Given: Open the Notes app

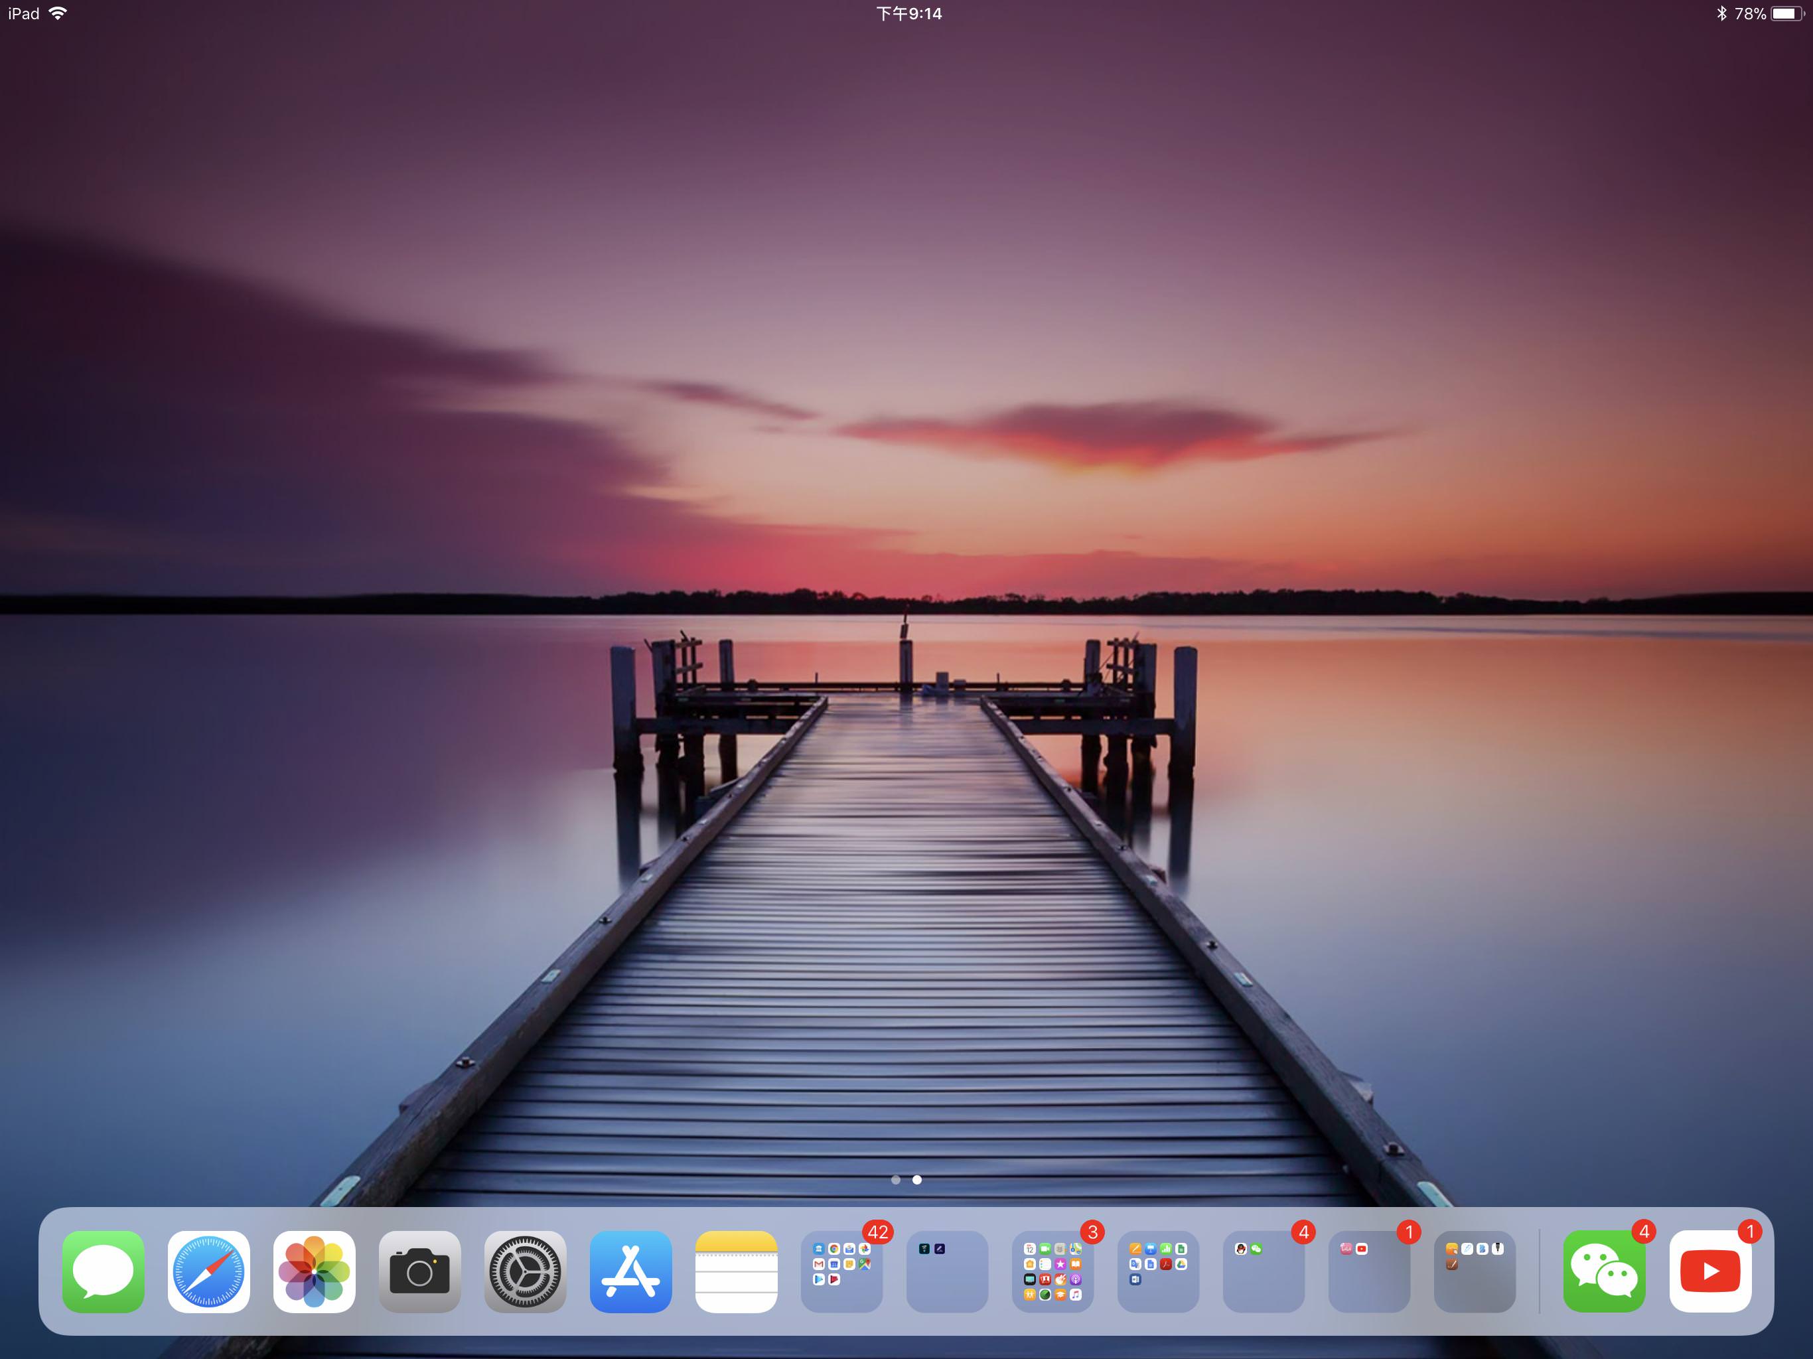Looking at the screenshot, I should pyautogui.click(x=736, y=1271).
